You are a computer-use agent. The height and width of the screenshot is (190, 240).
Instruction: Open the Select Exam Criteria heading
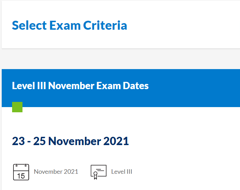coord(69,25)
